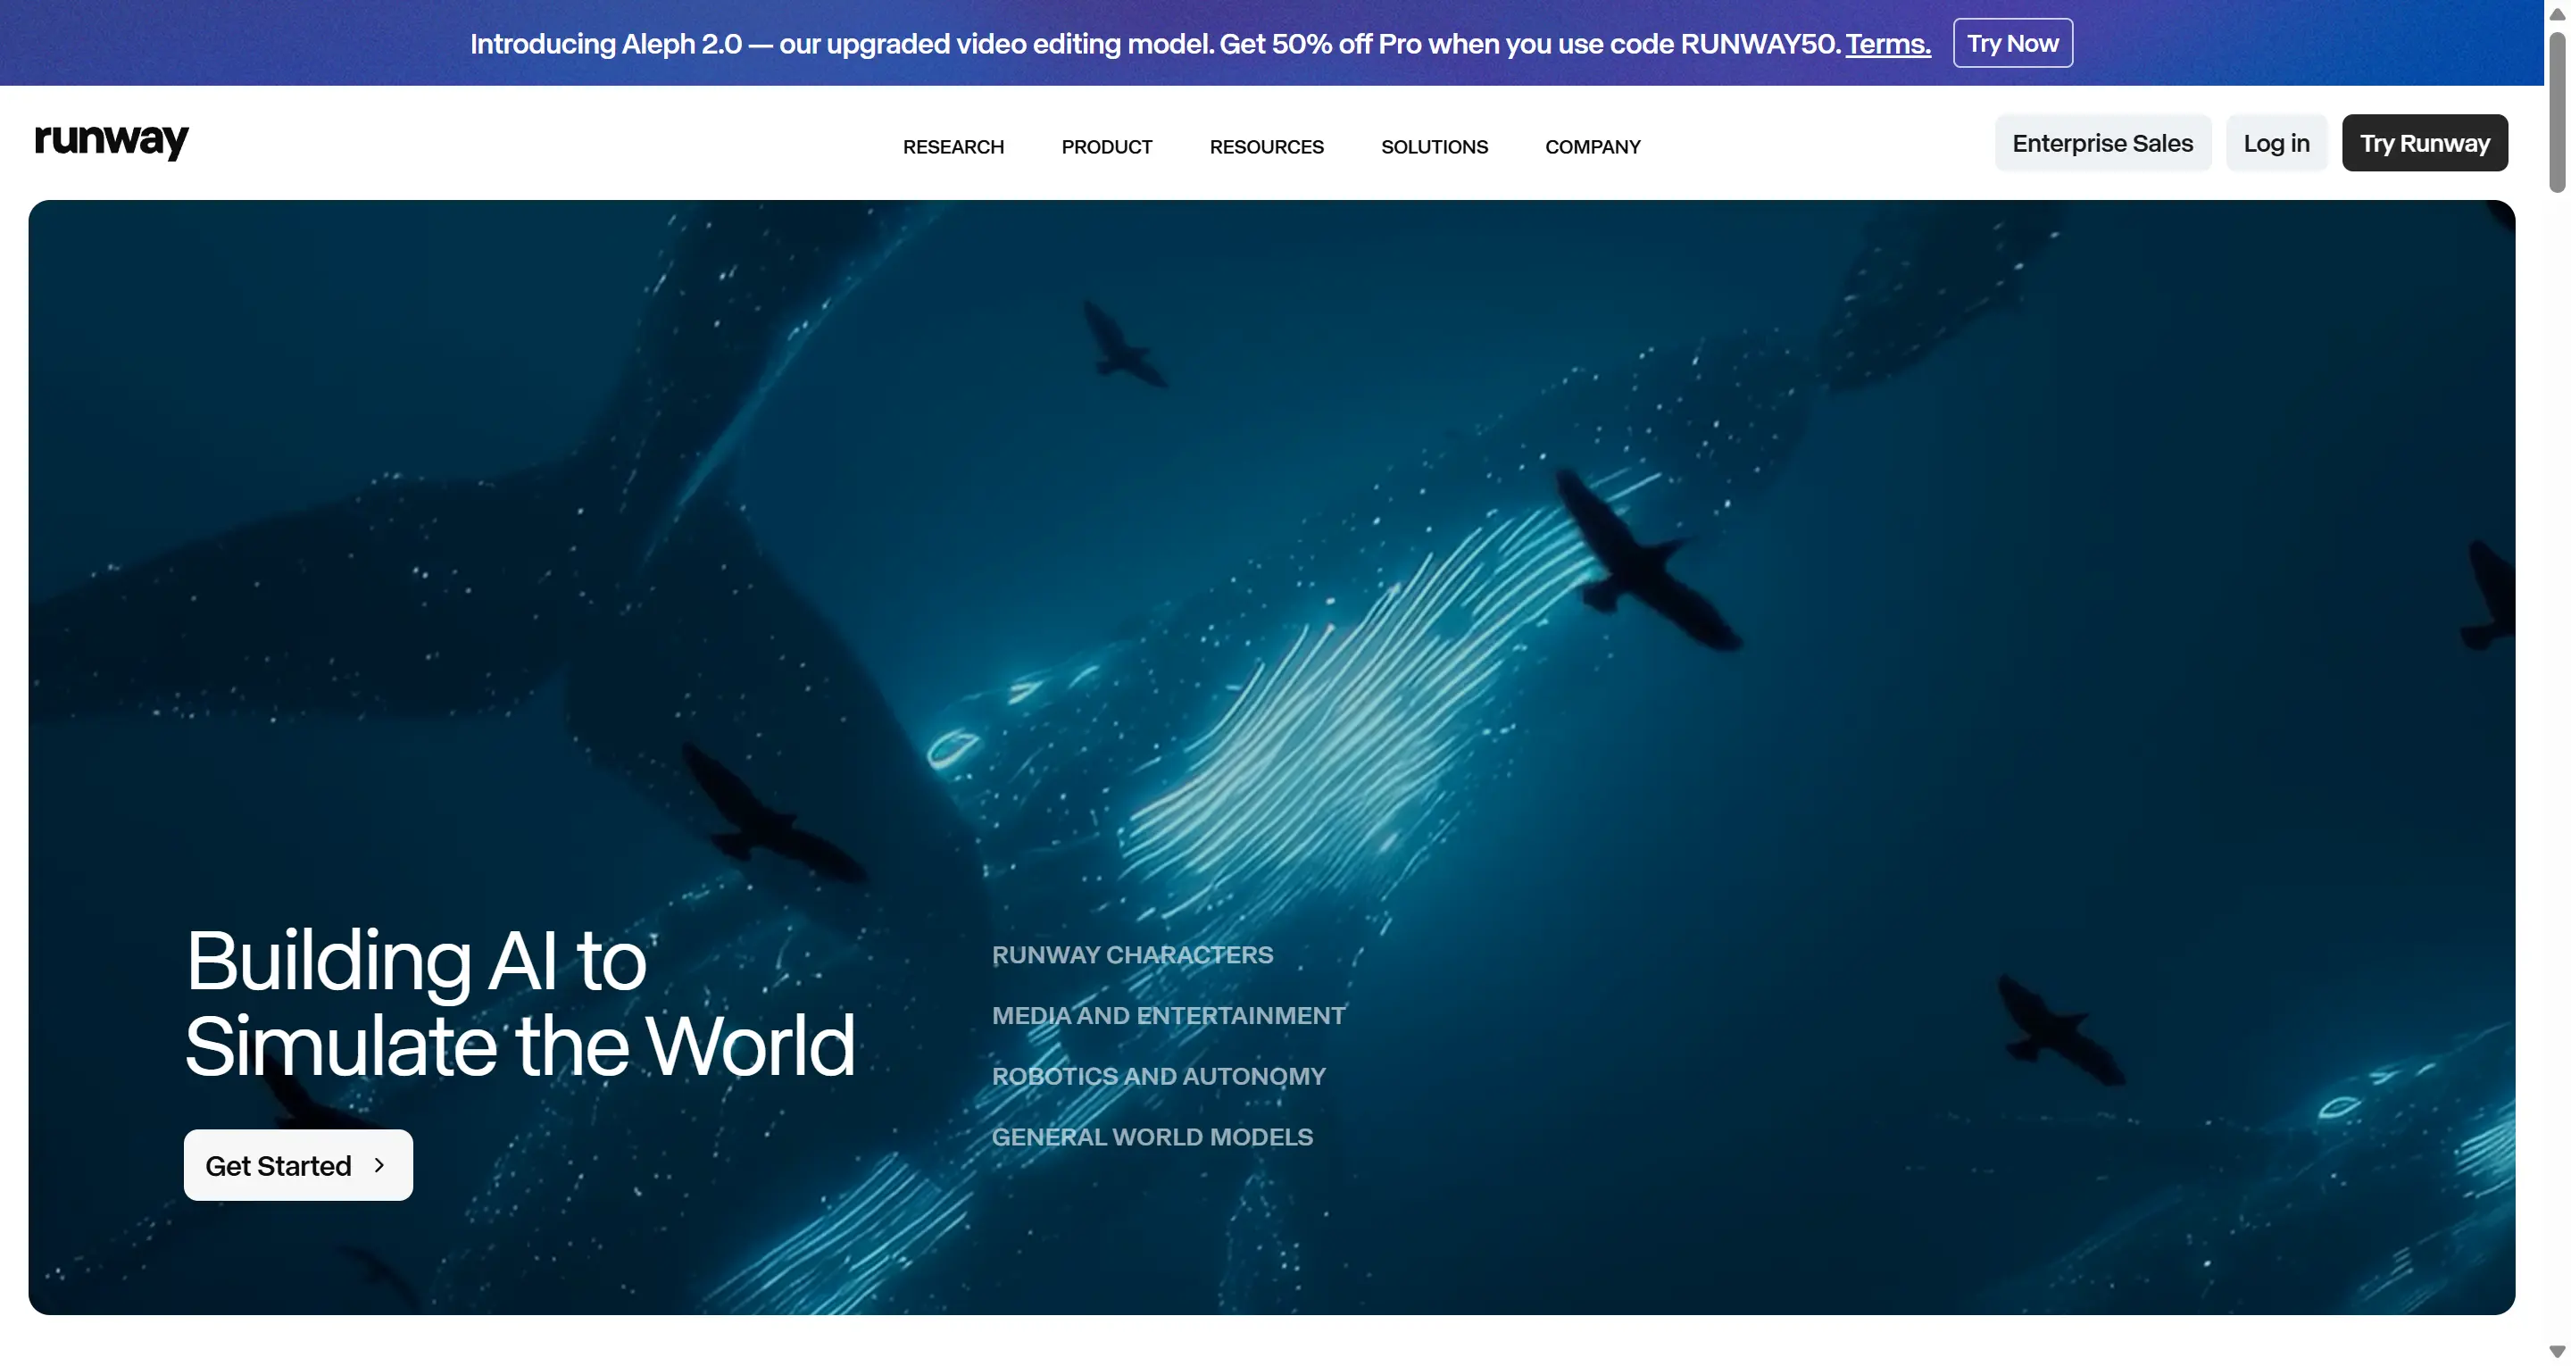Click the Try Runway button
The image size is (2571, 1366).
pos(2425,143)
